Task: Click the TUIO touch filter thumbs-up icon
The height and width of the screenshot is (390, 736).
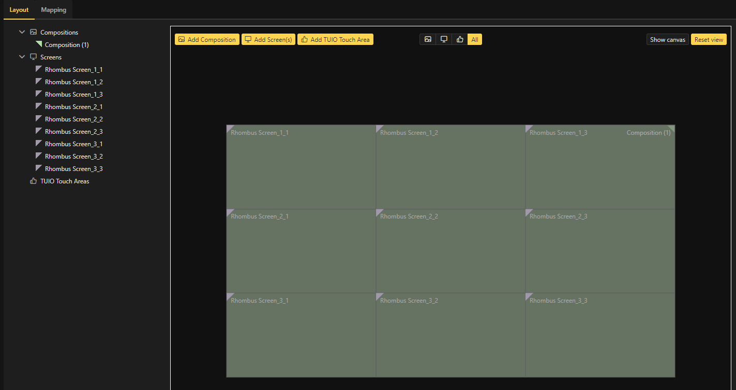Action: pyautogui.click(x=460, y=40)
